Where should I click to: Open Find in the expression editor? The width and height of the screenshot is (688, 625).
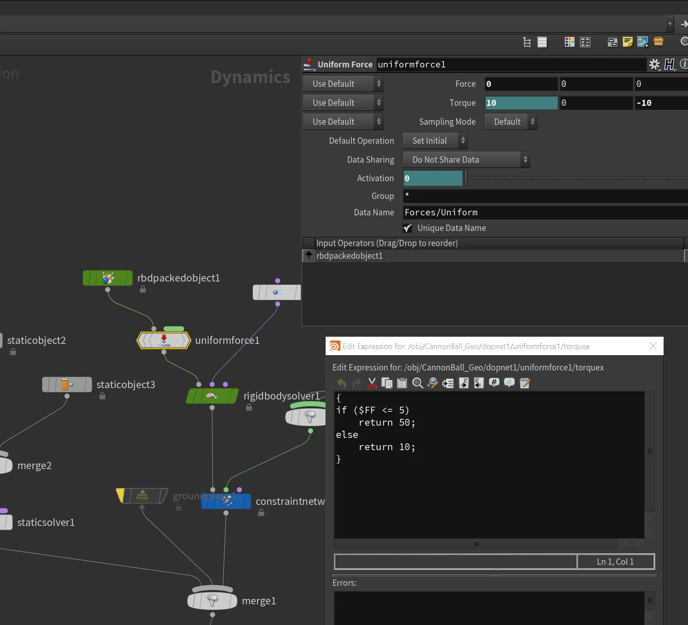tap(418, 383)
